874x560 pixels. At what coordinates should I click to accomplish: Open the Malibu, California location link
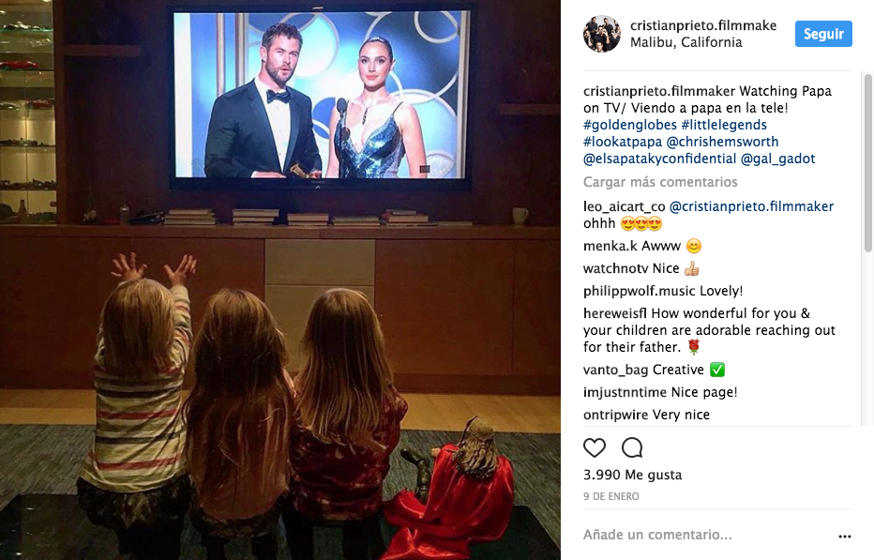686,42
